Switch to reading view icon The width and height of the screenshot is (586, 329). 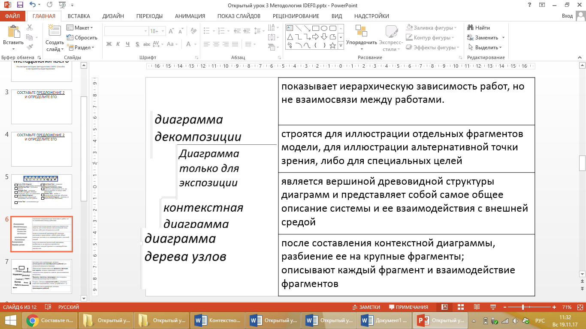point(476,307)
